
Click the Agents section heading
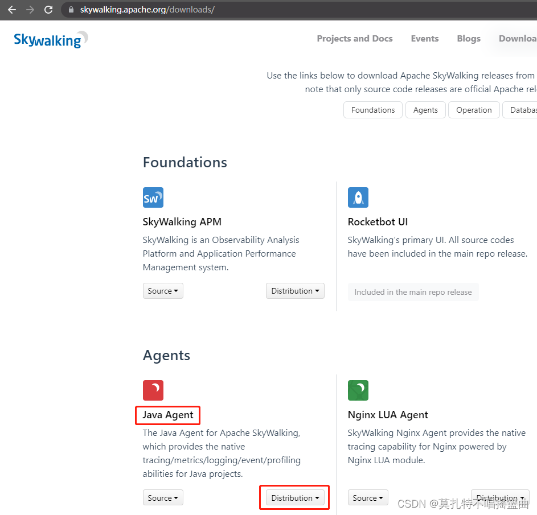click(x=166, y=355)
